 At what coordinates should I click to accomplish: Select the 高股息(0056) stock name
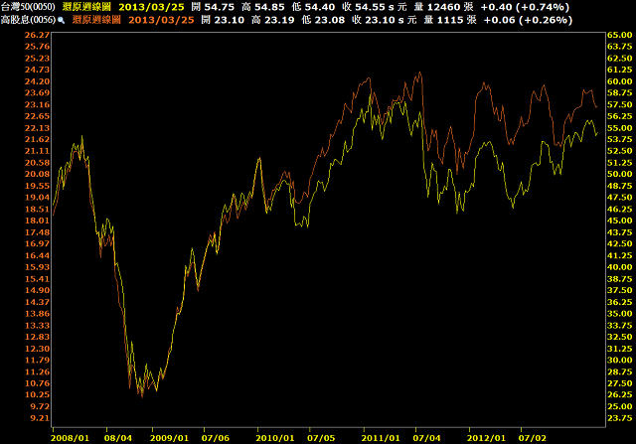(28, 20)
